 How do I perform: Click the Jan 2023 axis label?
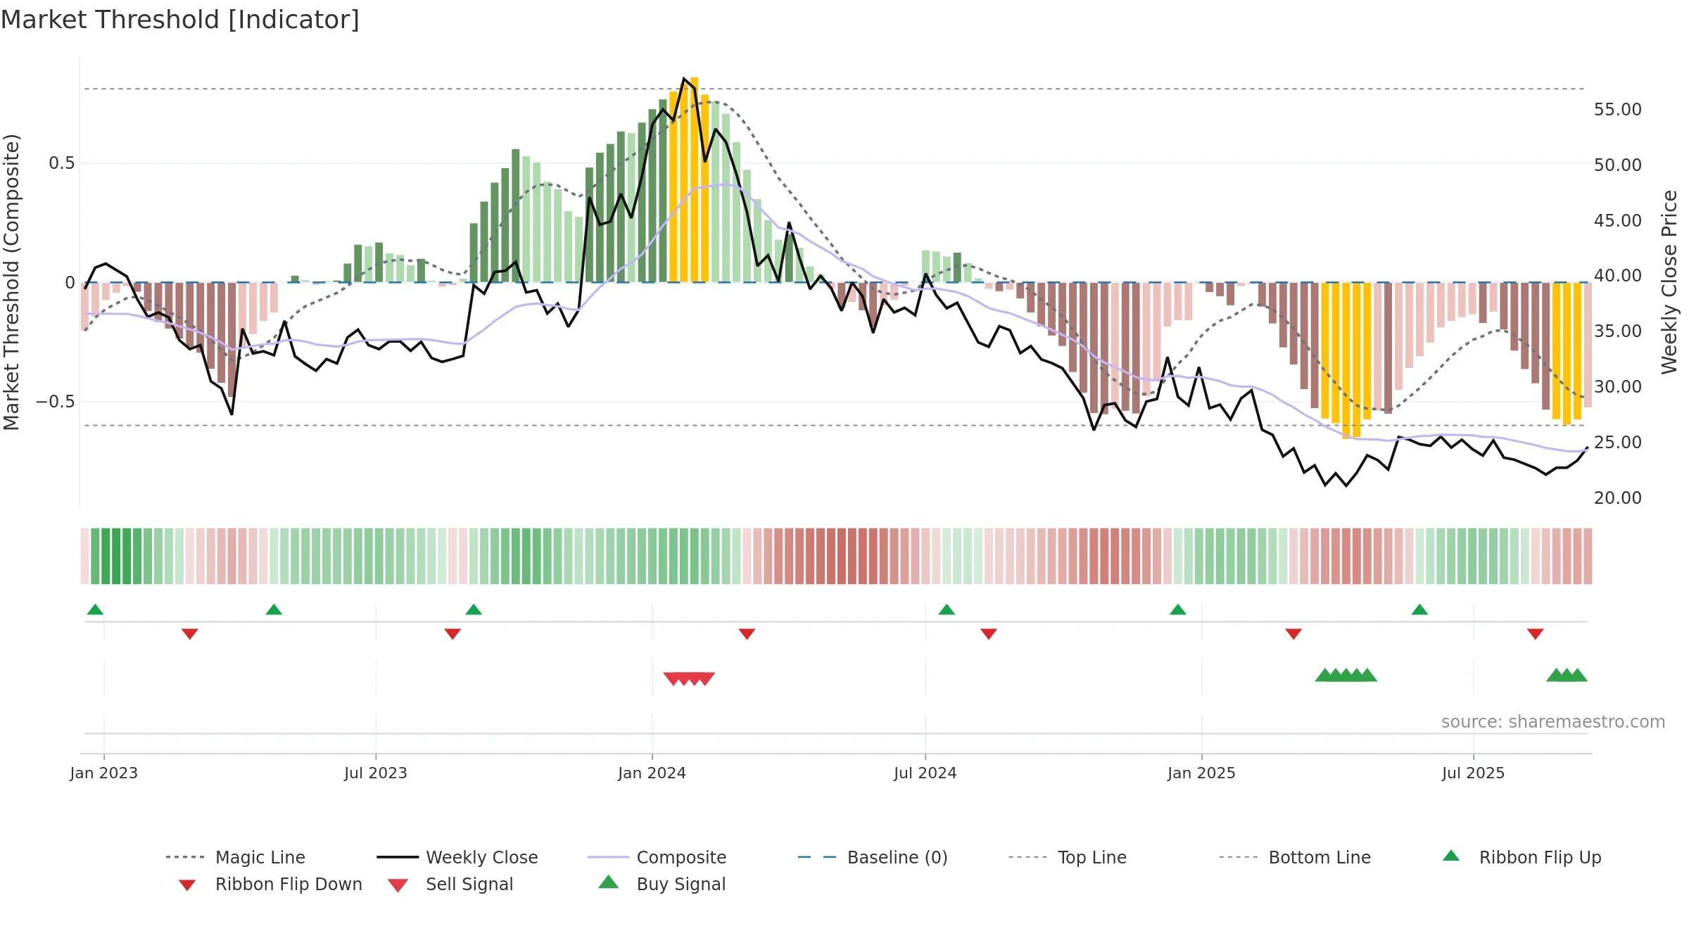click(104, 773)
